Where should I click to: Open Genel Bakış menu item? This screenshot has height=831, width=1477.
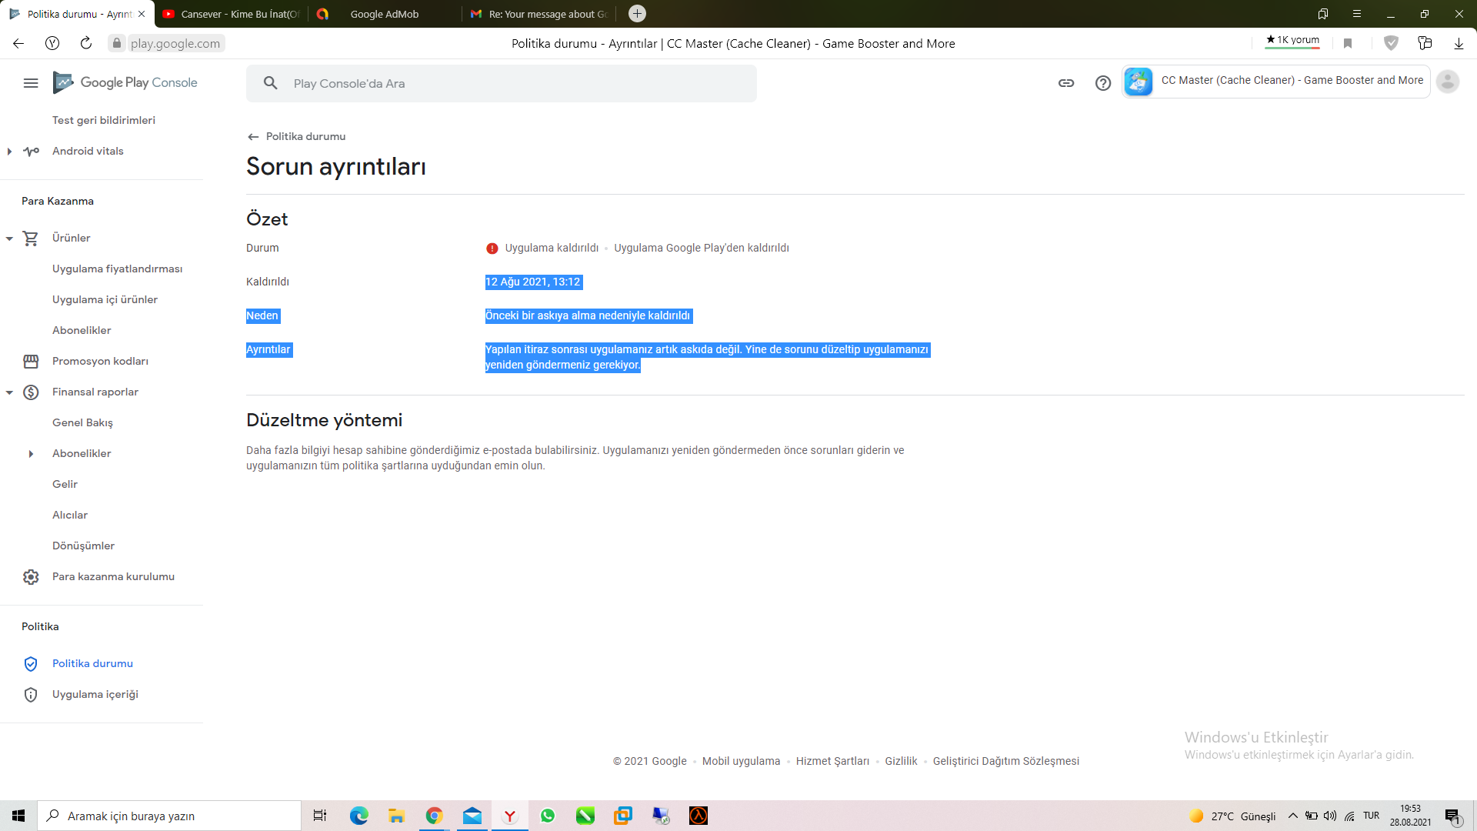coord(82,423)
